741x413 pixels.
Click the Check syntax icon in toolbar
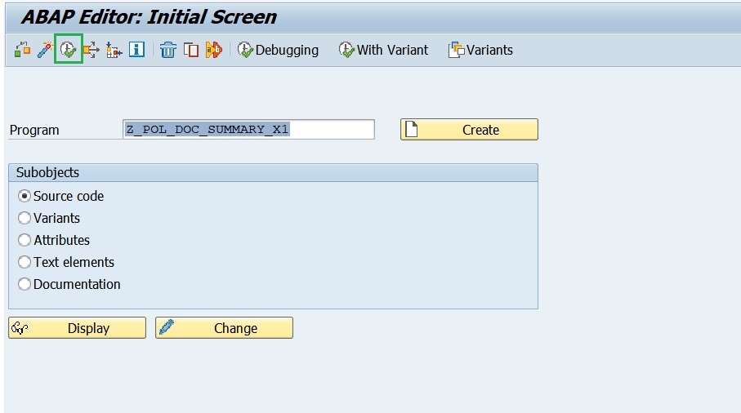pyautogui.click(x=22, y=50)
